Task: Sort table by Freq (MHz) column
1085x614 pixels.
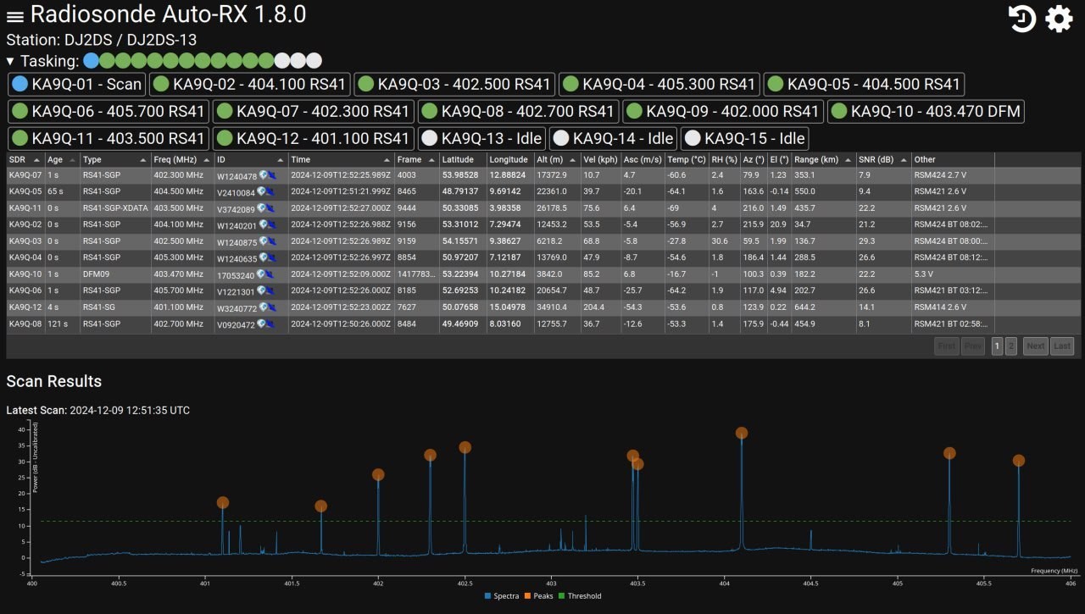Action: click(x=182, y=159)
